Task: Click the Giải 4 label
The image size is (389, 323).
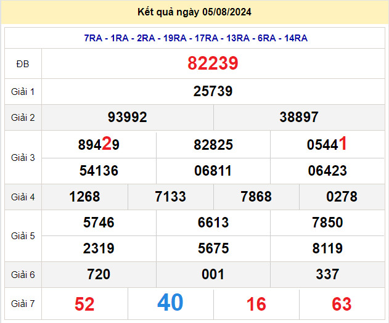Action: click(x=23, y=197)
